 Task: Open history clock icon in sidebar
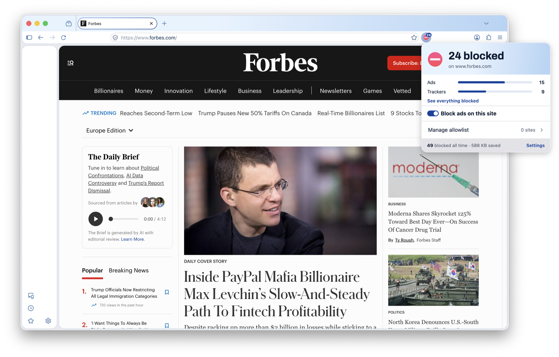[x=31, y=308]
